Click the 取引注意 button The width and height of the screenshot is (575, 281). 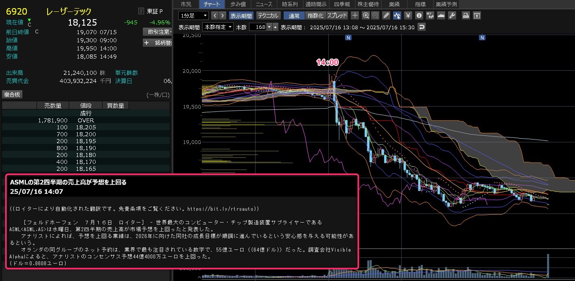157,32
